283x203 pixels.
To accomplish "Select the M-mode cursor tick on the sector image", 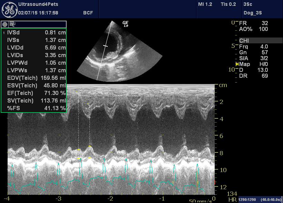I will [105, 46].
